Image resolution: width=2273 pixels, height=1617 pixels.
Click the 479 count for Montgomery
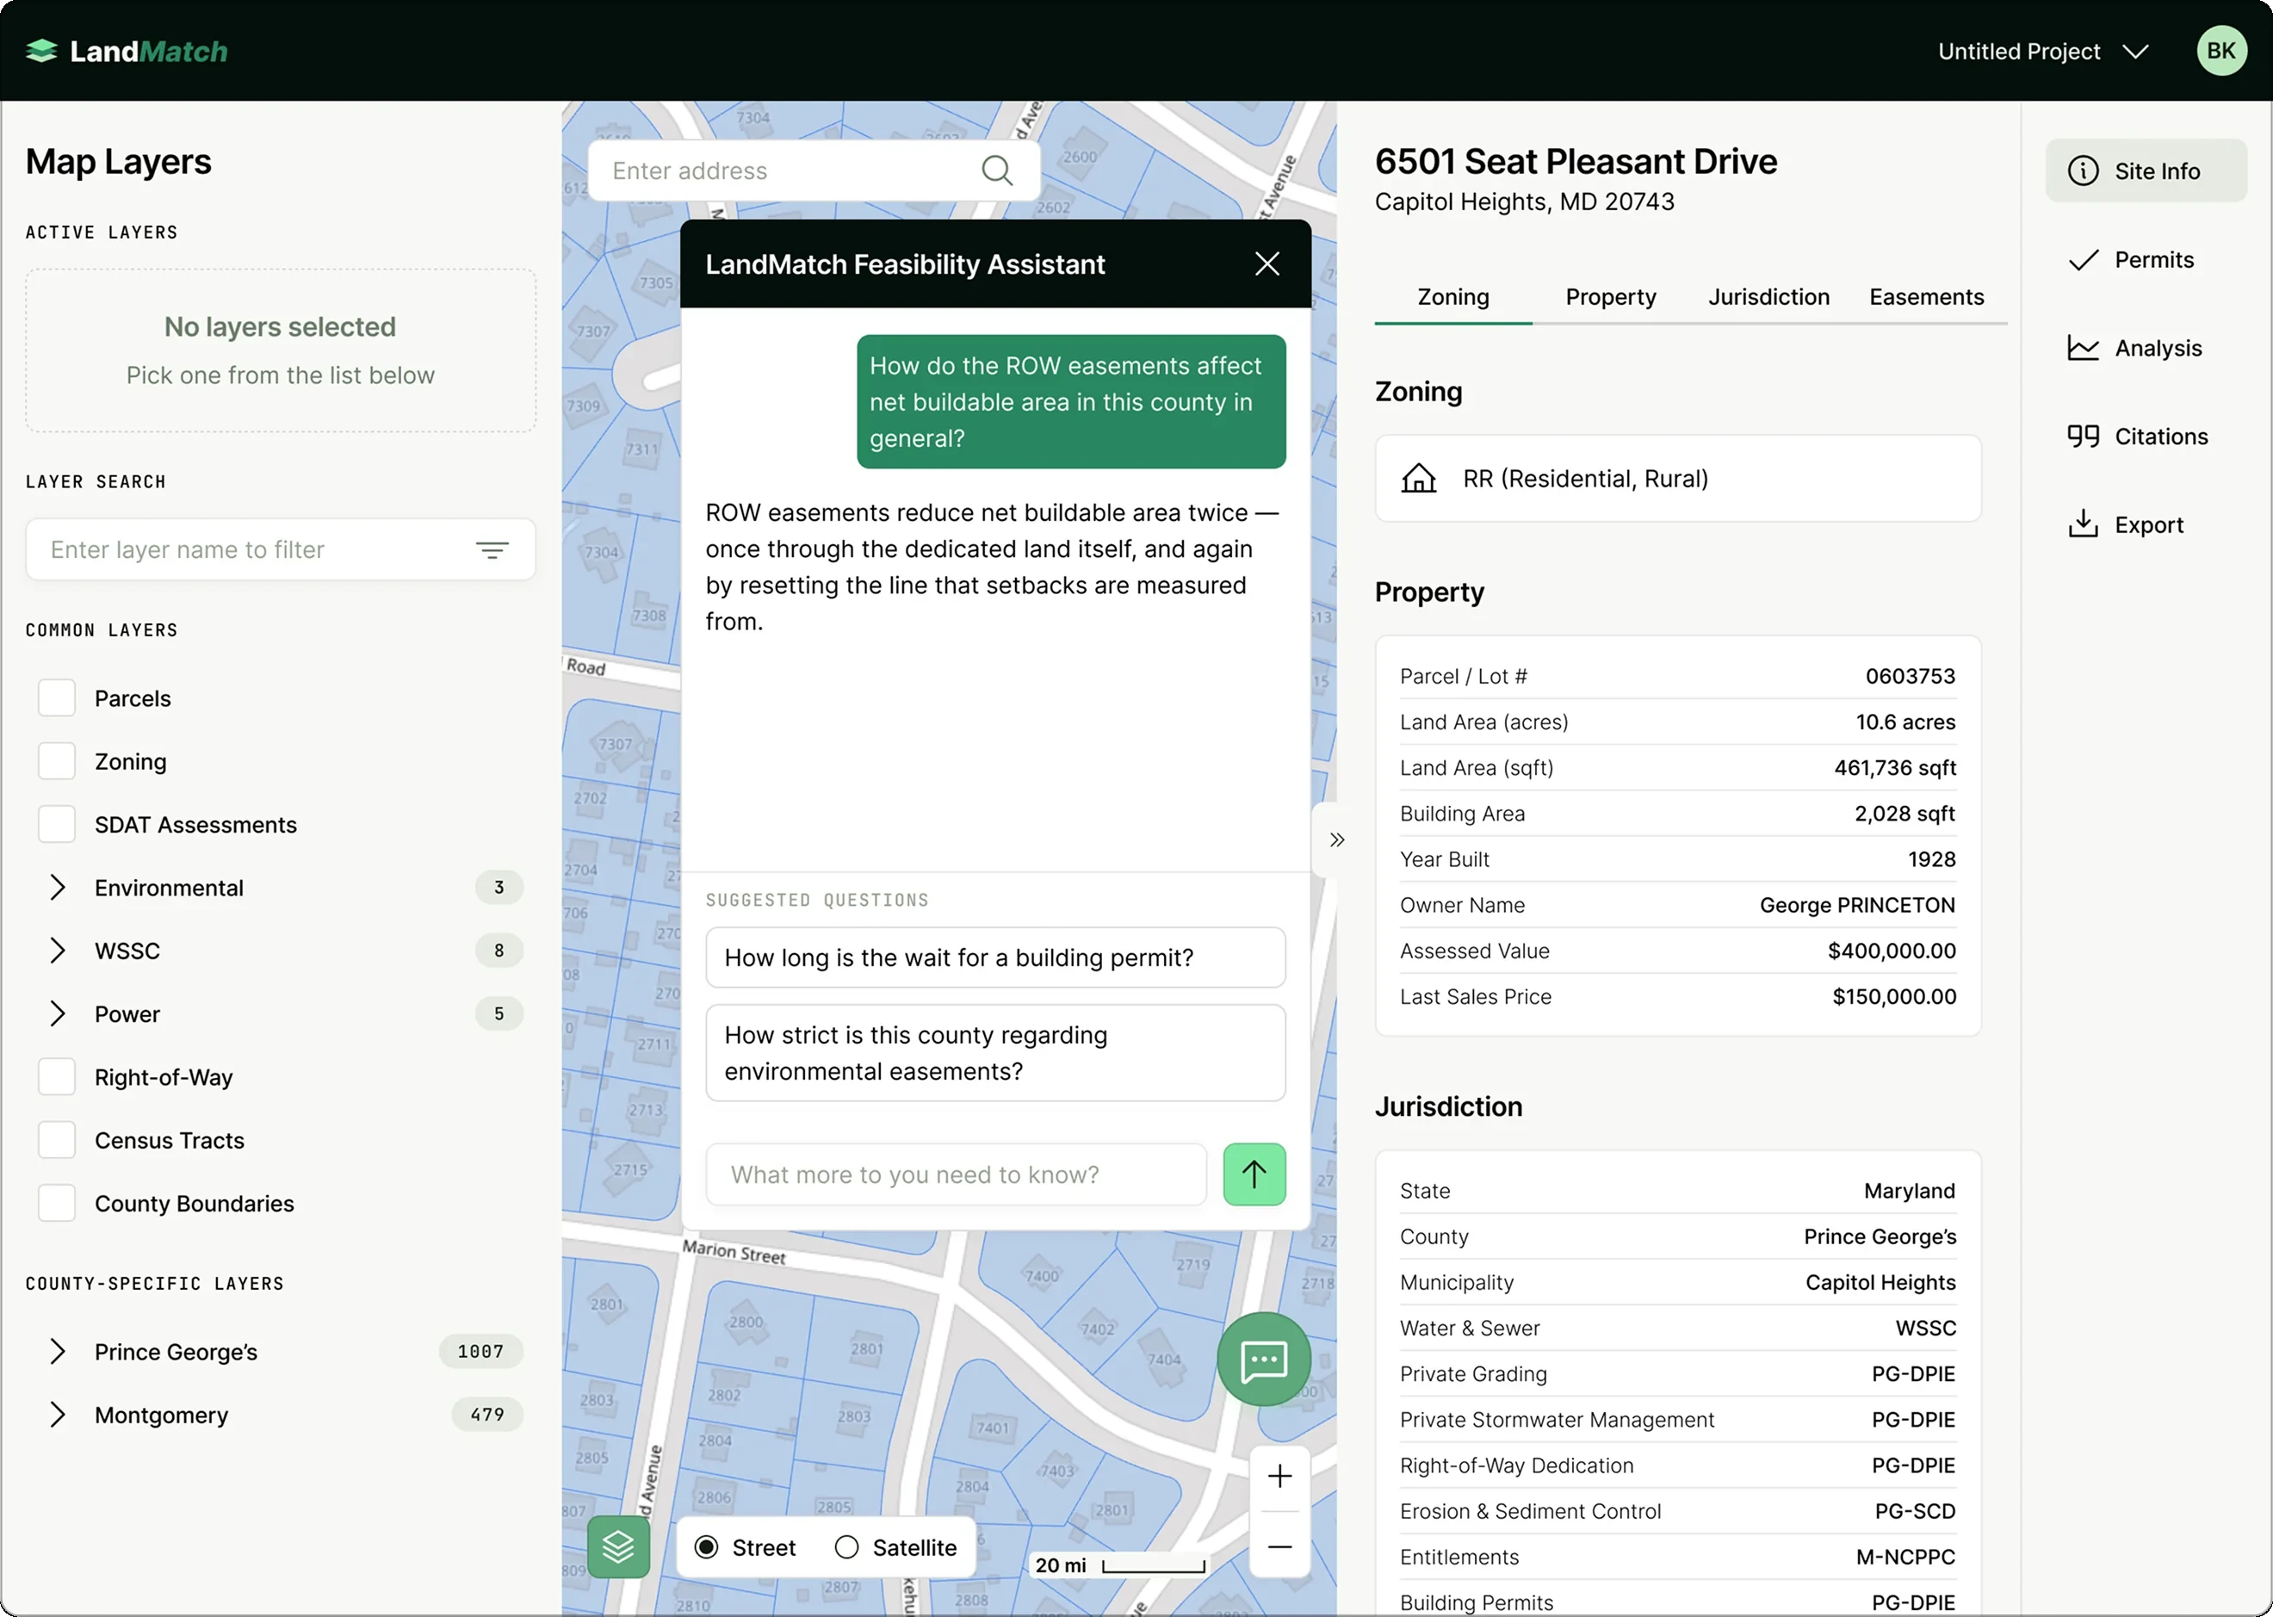(486, 1415)
